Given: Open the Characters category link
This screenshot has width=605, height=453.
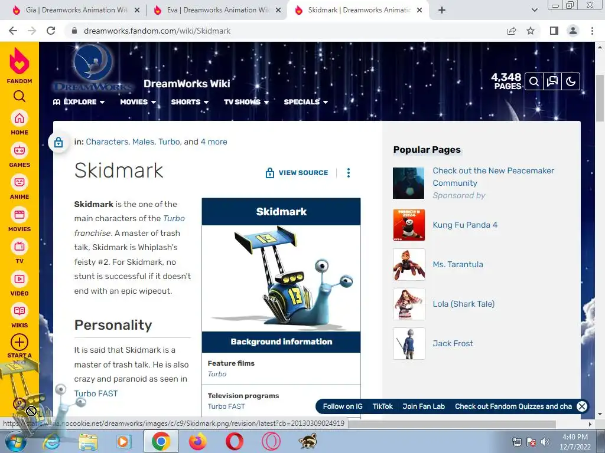Looking at the screenshot, I should point(107,142).
